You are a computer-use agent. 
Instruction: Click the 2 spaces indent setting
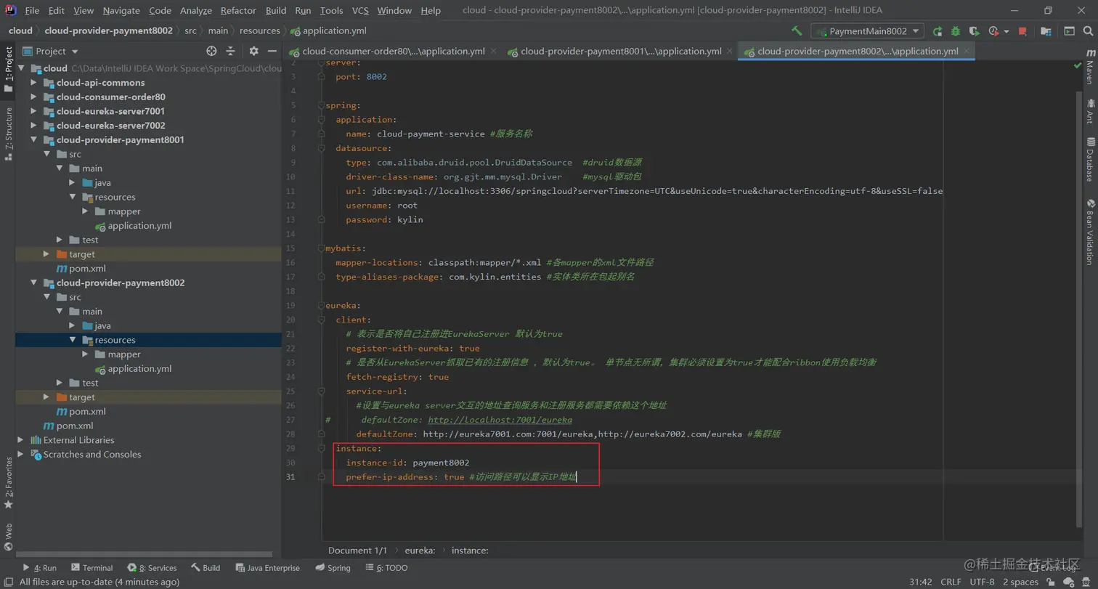[1020, 582]
